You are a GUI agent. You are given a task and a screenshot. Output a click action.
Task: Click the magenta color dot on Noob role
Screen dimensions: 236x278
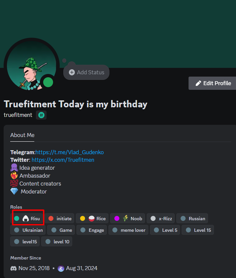(x=117, y=218)
